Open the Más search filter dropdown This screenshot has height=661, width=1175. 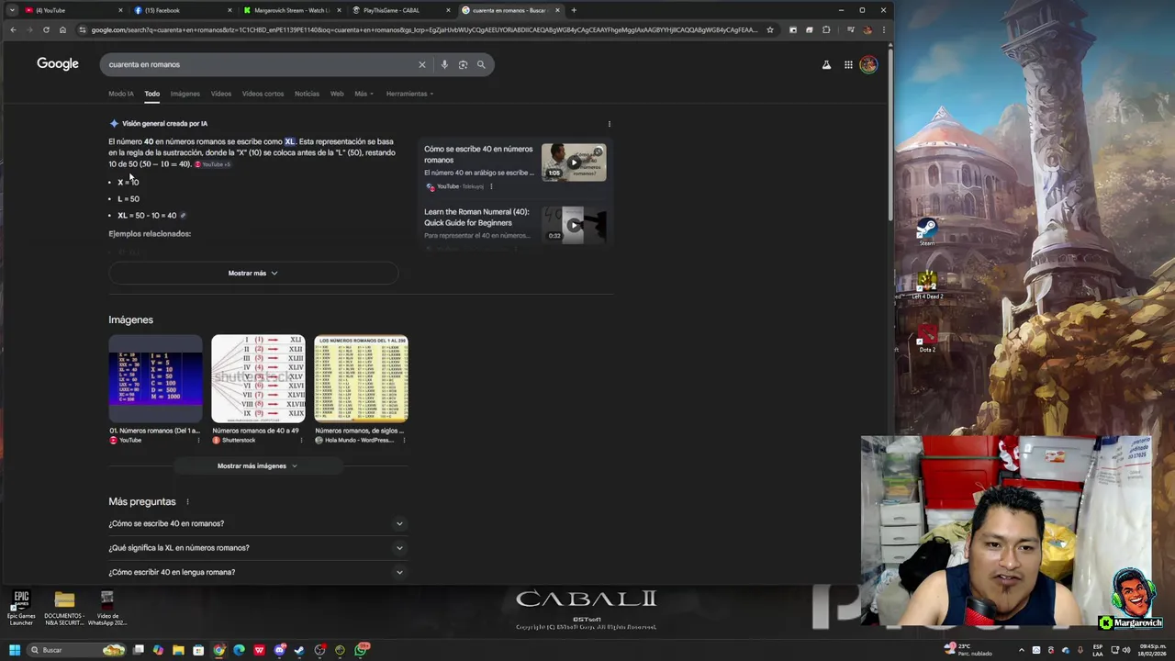pos(364,94)
